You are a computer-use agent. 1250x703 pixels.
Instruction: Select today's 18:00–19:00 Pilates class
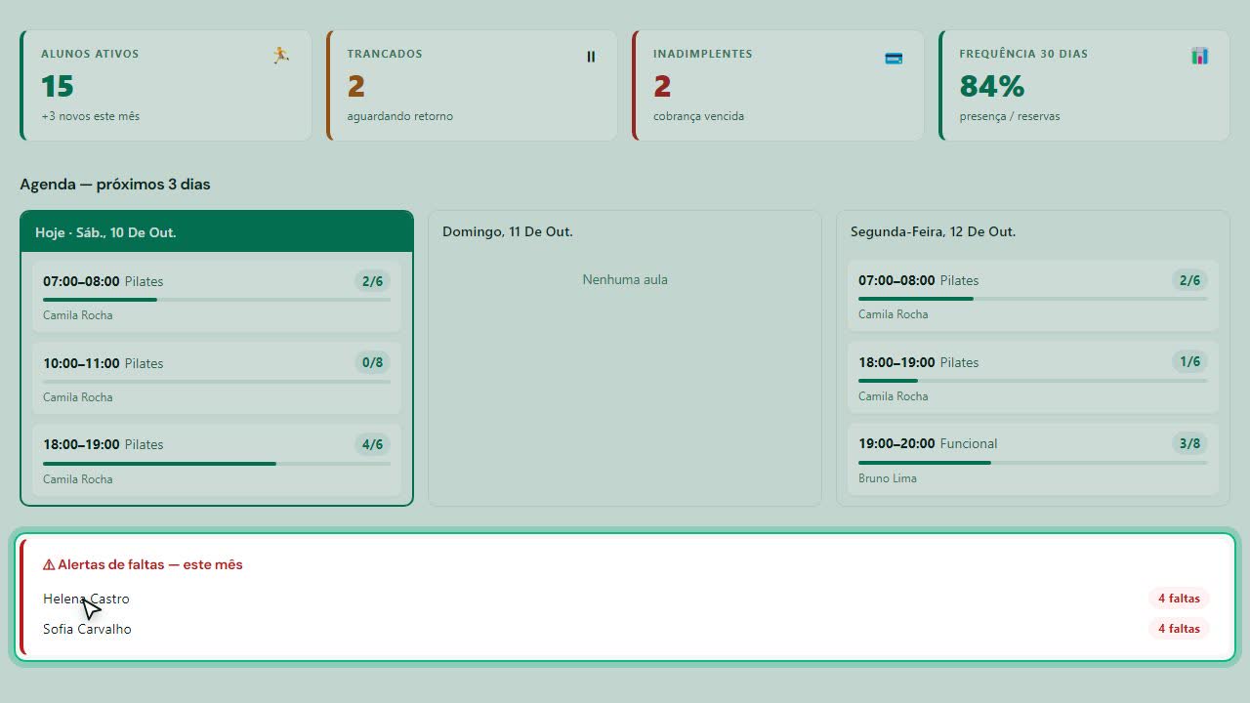tap(217, 460)
